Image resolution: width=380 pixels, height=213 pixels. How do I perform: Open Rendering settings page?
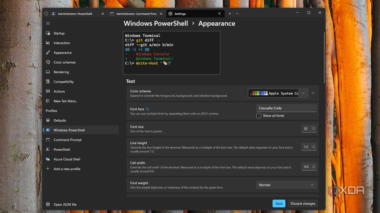pyautogui.click(x=81, y=72)
